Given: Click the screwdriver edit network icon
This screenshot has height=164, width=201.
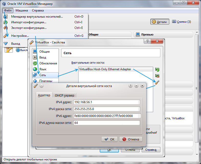Looking at the screenshot, I should (x=157, y=82).
